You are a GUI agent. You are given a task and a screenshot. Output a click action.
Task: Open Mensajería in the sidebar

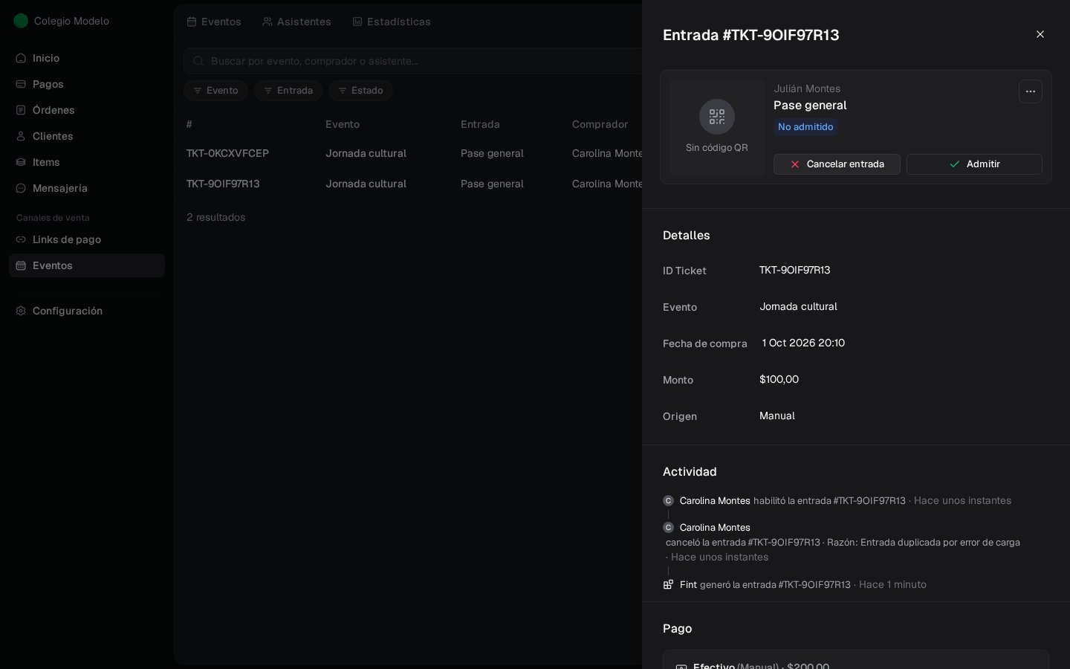(x=87, y=188)
